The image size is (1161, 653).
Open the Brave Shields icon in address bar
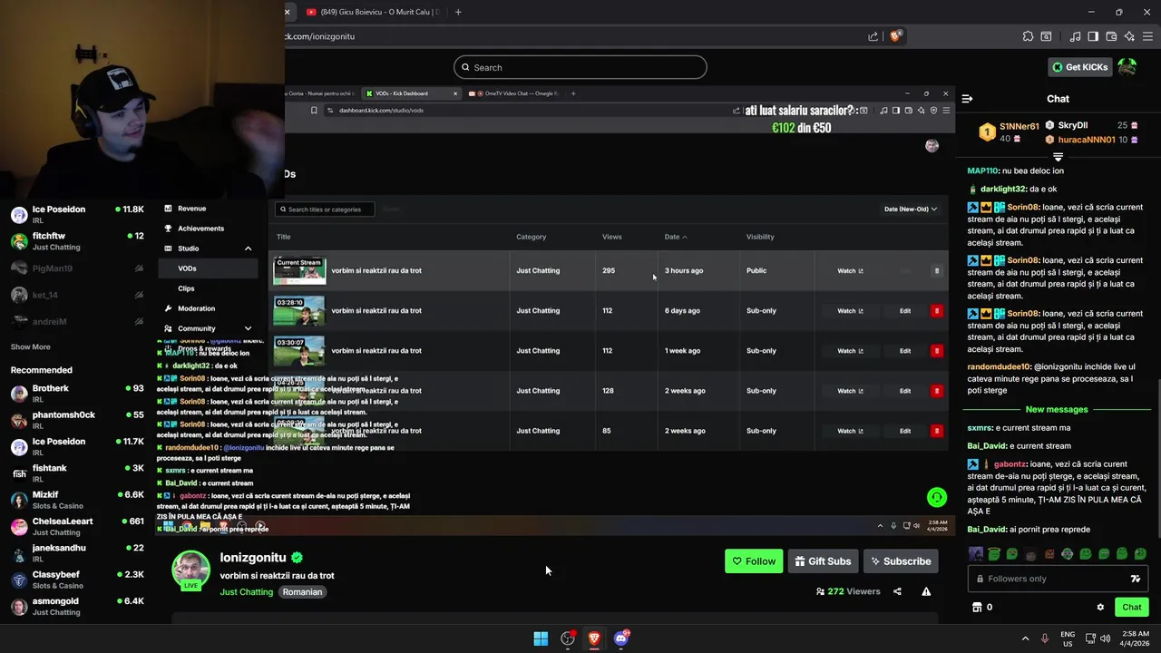click(x=895, y=36)
